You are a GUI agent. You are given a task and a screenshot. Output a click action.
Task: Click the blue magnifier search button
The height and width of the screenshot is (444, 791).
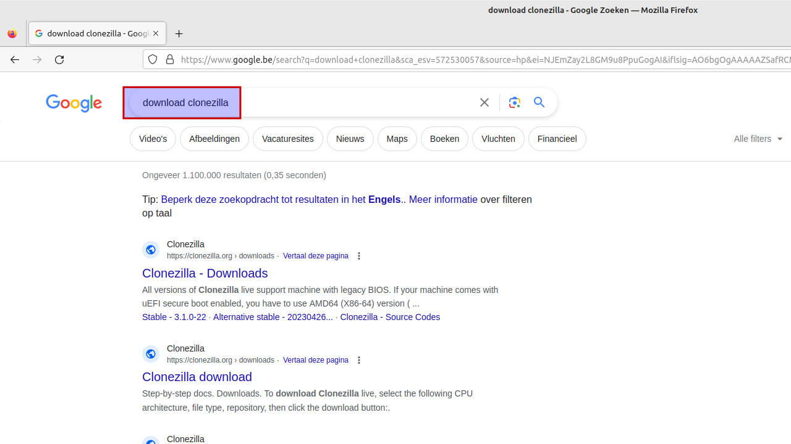pyautogui.click(x=539, y=102)
